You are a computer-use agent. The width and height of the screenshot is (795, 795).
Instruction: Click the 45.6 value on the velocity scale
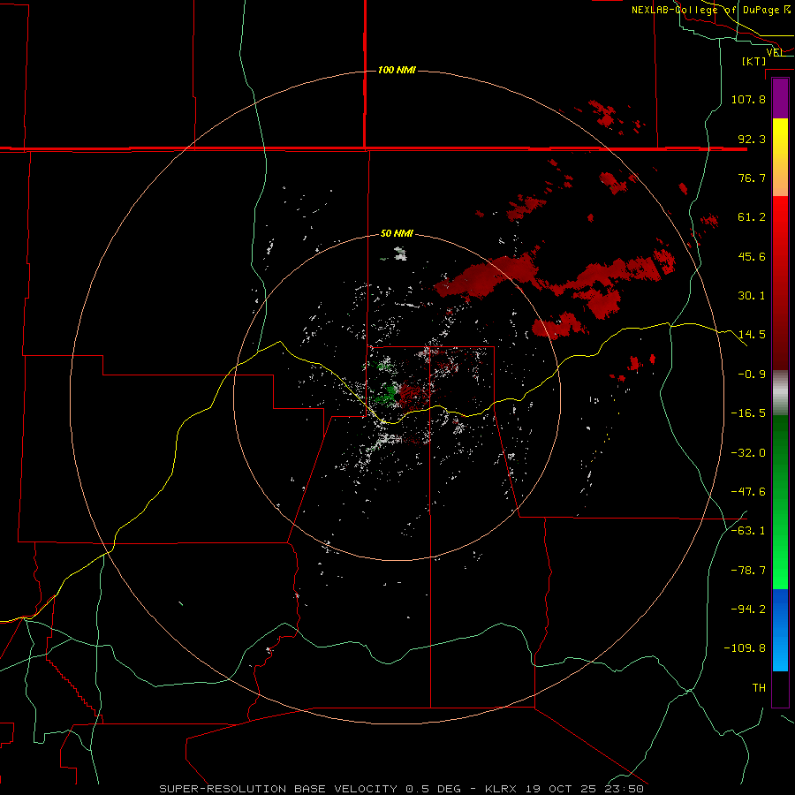[752, 256]
